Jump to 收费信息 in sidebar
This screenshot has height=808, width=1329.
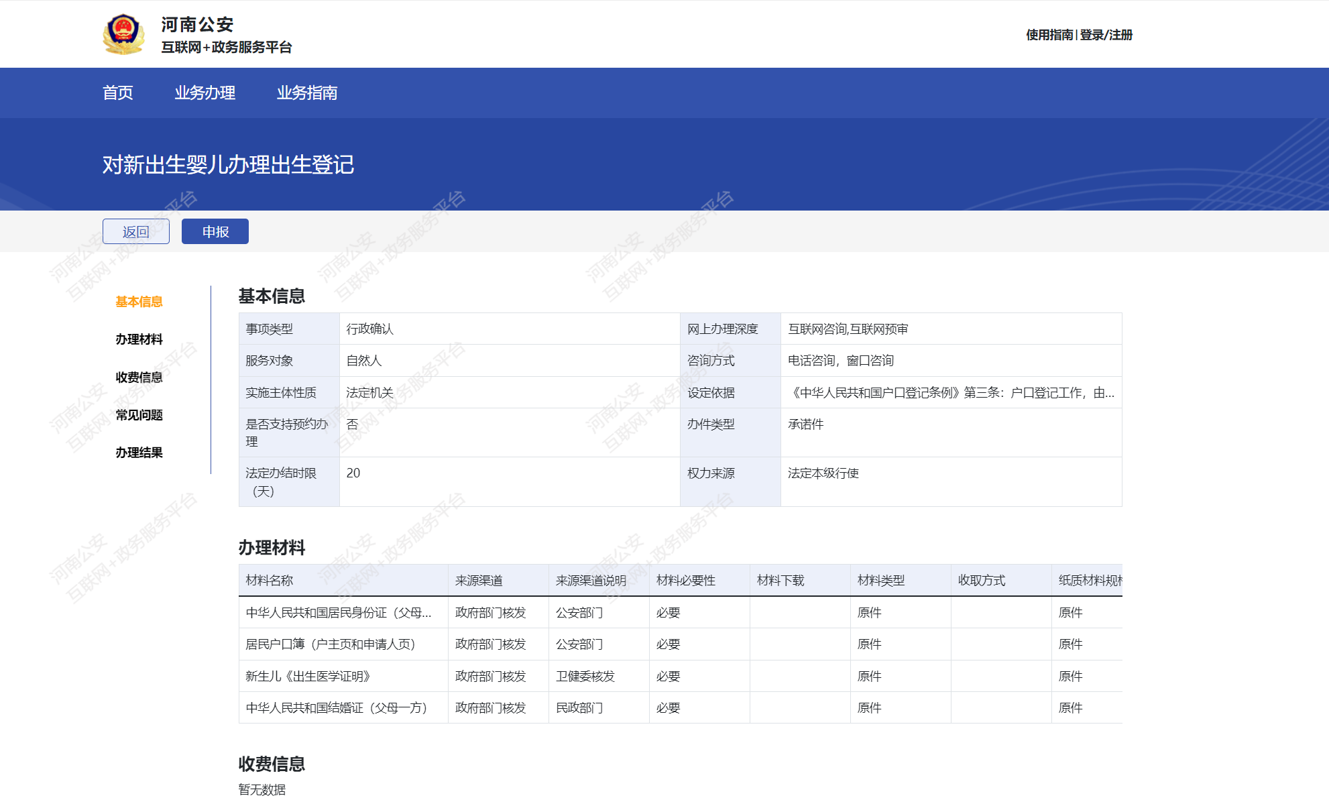(139, 378)
